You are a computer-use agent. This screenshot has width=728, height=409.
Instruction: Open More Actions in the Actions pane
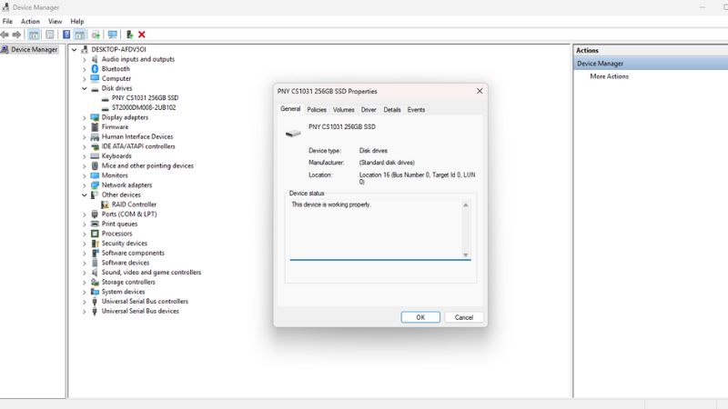coord(609,76)
